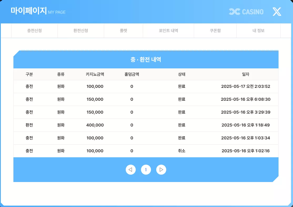The height and width of the screenshot is (207, 293).
Task: Click 충전 in the 1:02:16 row
Action: (x=29, y=151)
